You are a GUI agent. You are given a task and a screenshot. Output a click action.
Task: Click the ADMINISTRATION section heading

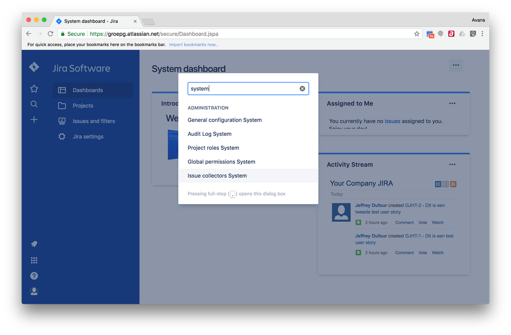click(208, 108)
